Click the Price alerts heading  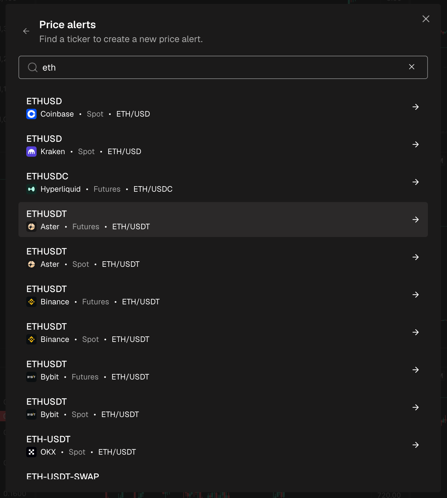tap(67, 25)
